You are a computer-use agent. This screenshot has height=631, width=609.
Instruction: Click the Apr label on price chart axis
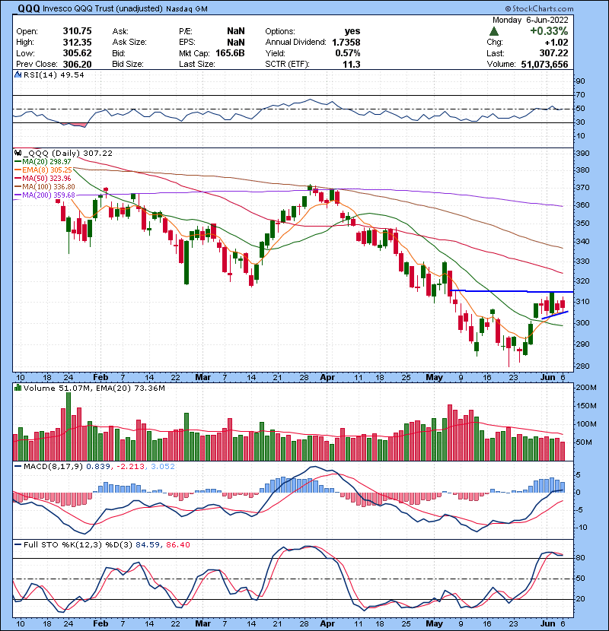327,378
